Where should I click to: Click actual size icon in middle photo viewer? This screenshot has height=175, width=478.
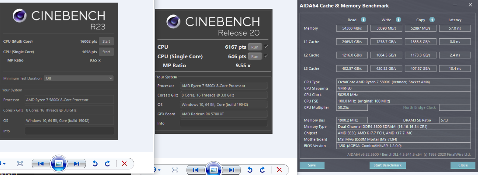(175, 170)
